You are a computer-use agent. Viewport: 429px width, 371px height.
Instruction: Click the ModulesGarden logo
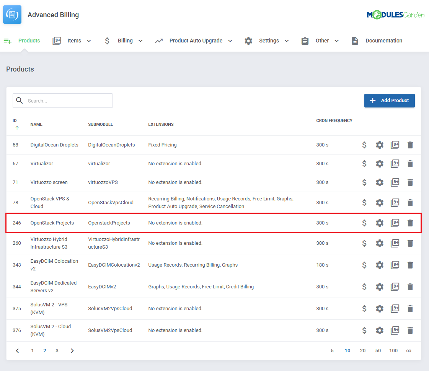click(395, 15)
